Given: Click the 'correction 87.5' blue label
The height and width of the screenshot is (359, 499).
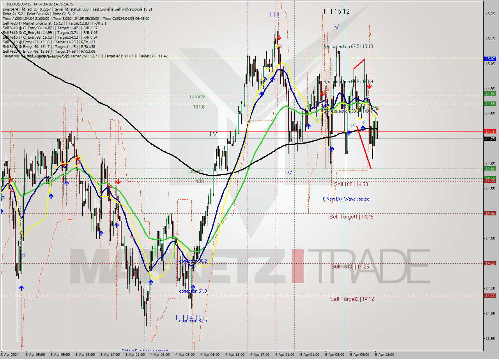Looking at the screenshot, I should [x=193, y=321].
